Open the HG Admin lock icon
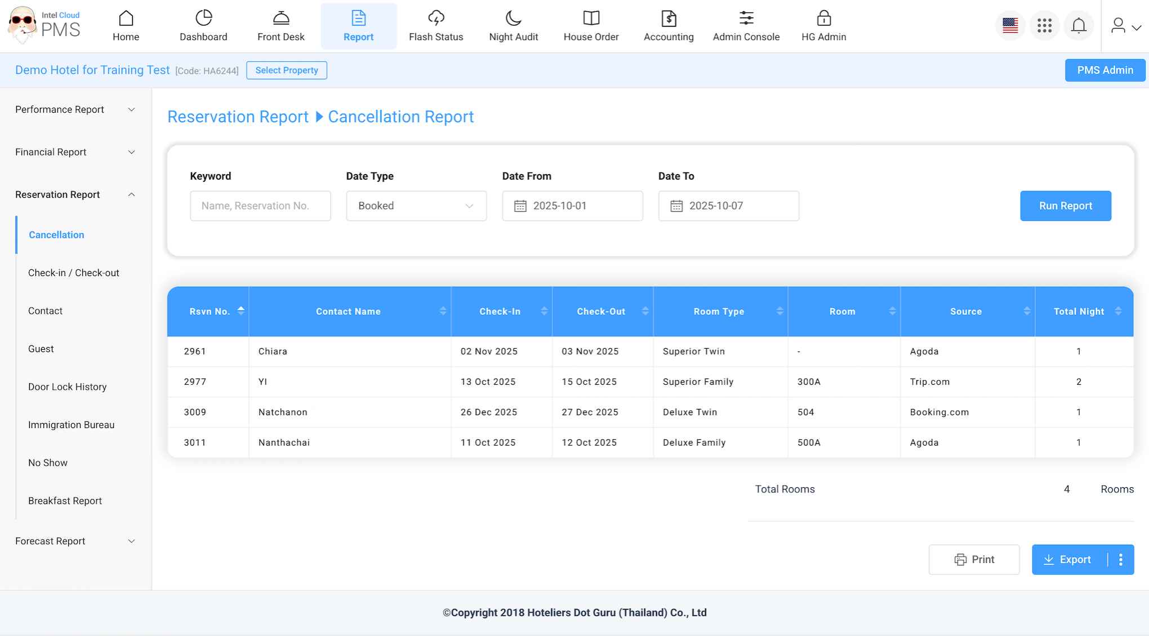This screenshot has width=1149, height=636. [x=823, y=19]
